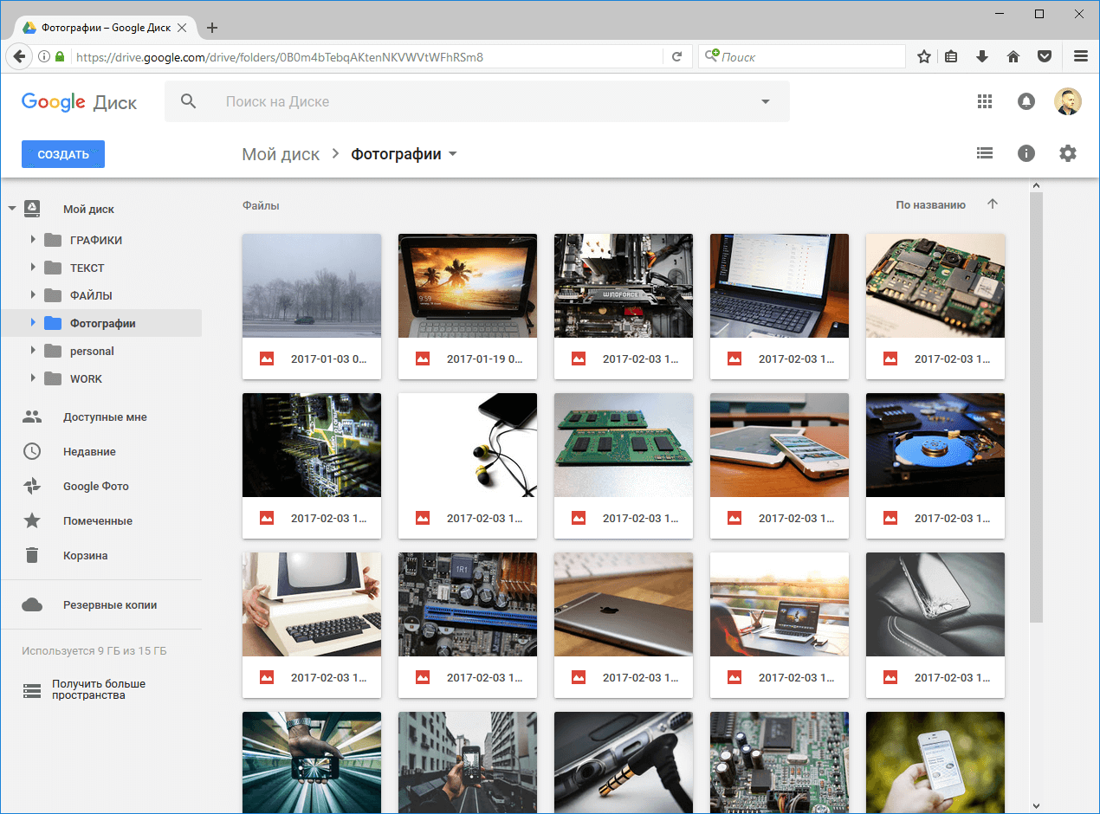Click Получить больше пространства link

(98, 689)
